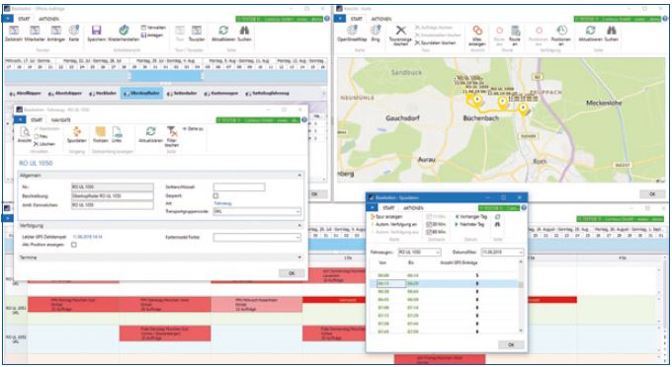Click Ansicht icon in vehicle card ribbon

coord(25,135)
